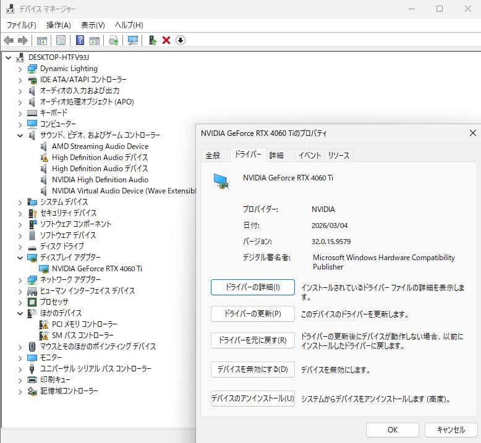This screenshot has height=443, width=481.
Task: Expand the ネットワーク アダプター category
Action: (20, 281)
